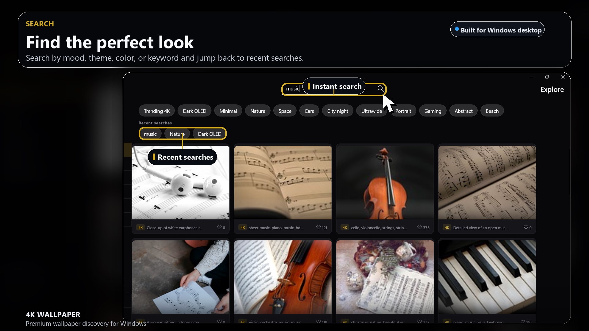Like the cello violoncello wallpaper heart
The height and width of the screenshot is (331, 589).
tap(419, 227)
